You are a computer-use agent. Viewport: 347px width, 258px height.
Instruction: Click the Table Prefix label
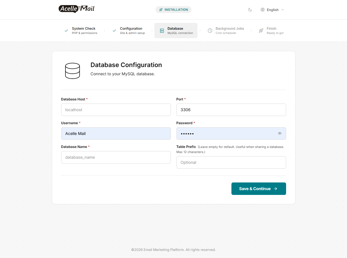click(x=186, y=147)
